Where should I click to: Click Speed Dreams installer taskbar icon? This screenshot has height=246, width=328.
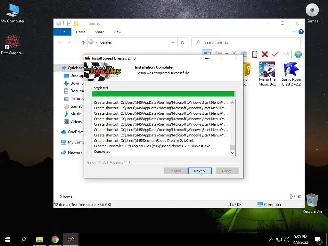pos(71,240)
